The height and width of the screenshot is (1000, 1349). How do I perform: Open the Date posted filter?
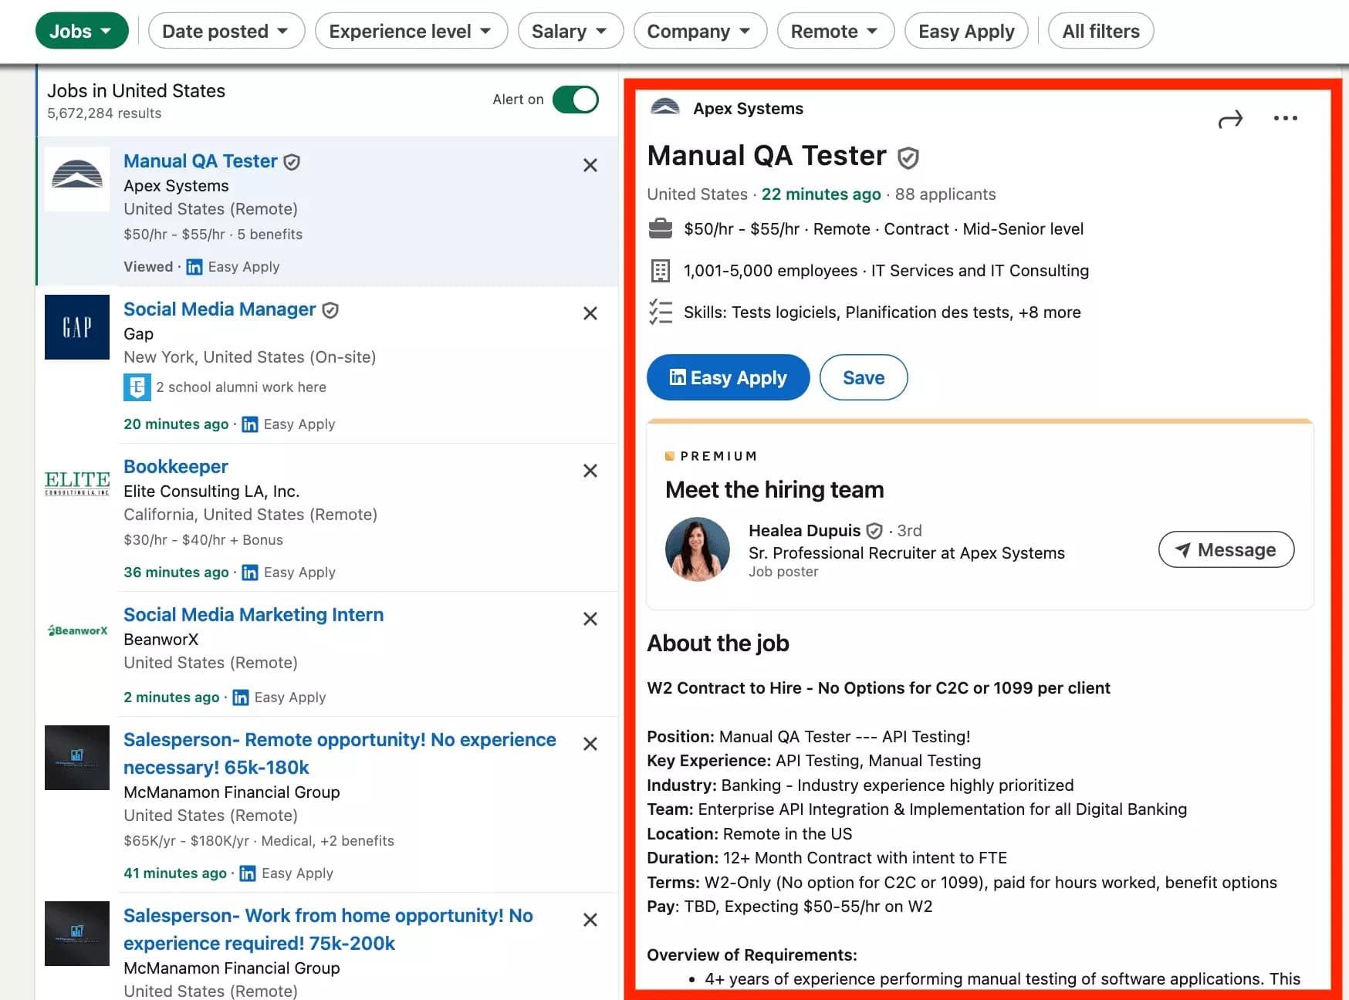point(226,31)
